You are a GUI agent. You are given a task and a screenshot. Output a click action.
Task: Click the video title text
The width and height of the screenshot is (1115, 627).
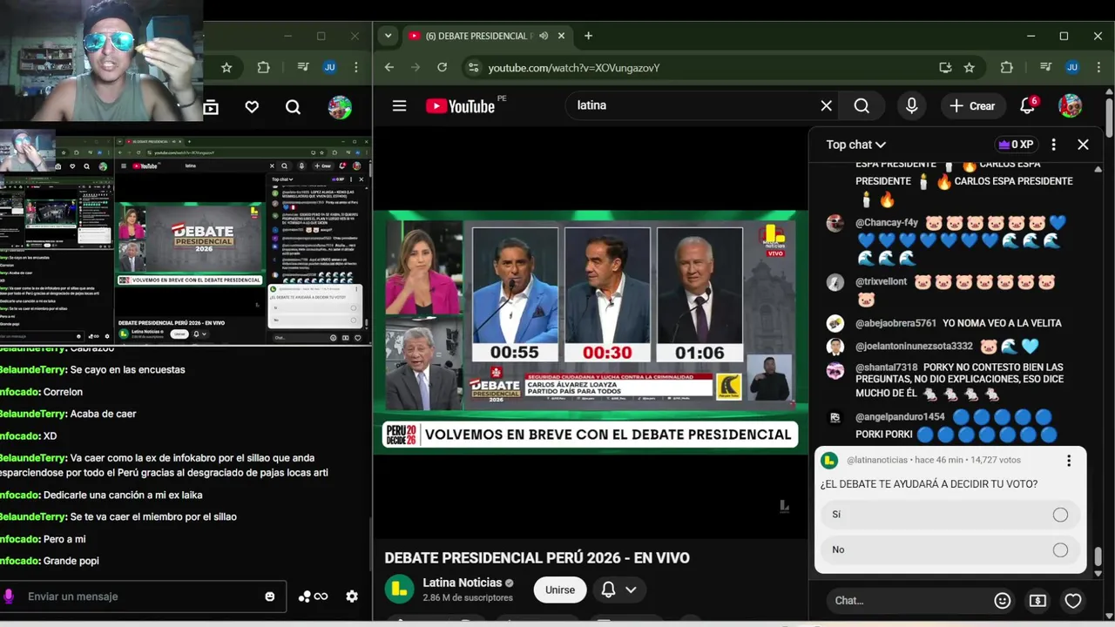click(537, 558)
